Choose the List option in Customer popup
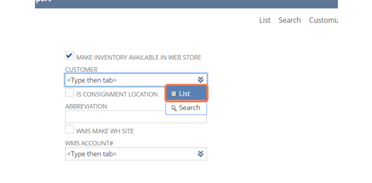Image resolution: width=372 pixels, height=183 pixels. 187,94
